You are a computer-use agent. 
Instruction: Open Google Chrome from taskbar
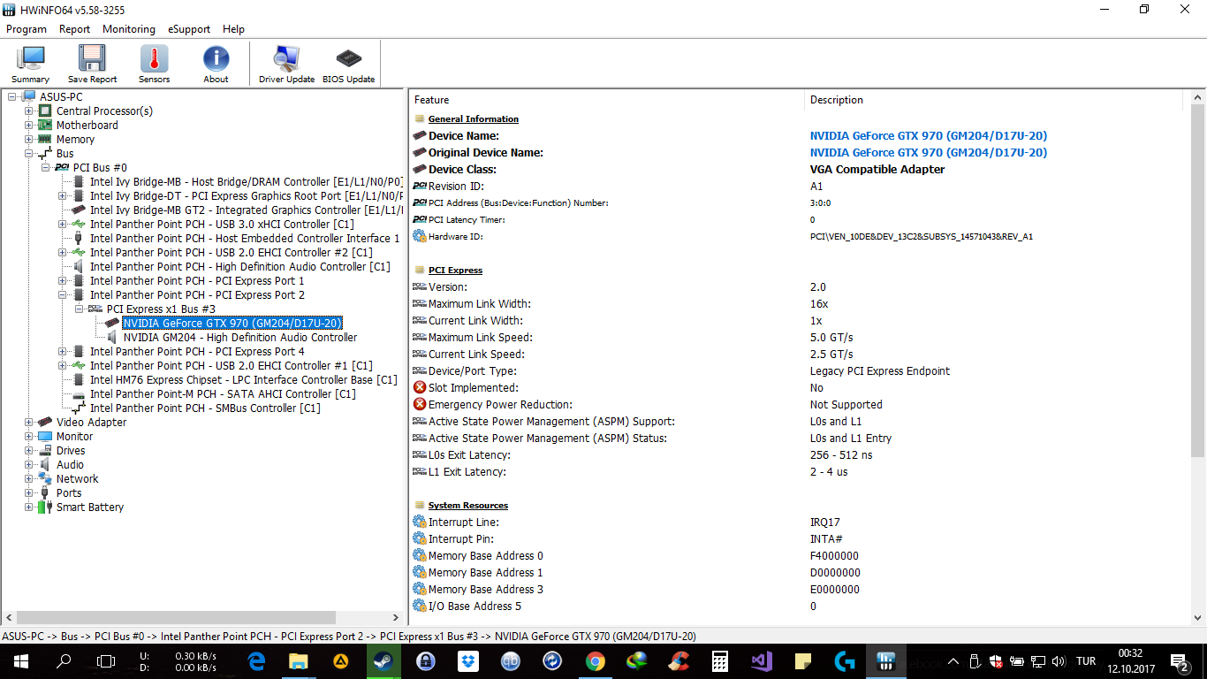tap(596, 661)
